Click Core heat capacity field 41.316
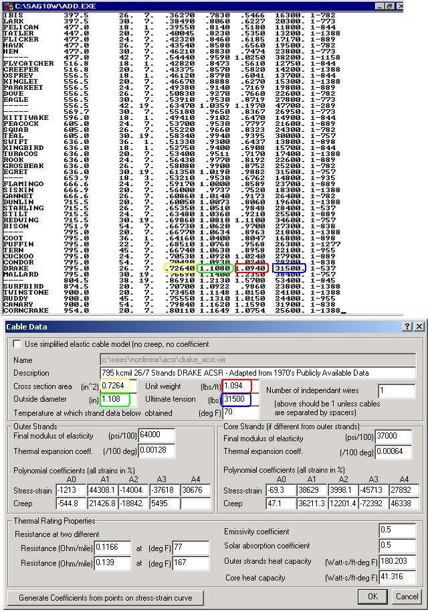Image resolution: width=428 pixels, height=612 pixels. coord(397,577)
